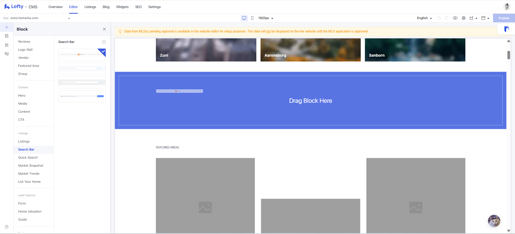
Task: Select the Group block category
Action: [x=23, y=74]
